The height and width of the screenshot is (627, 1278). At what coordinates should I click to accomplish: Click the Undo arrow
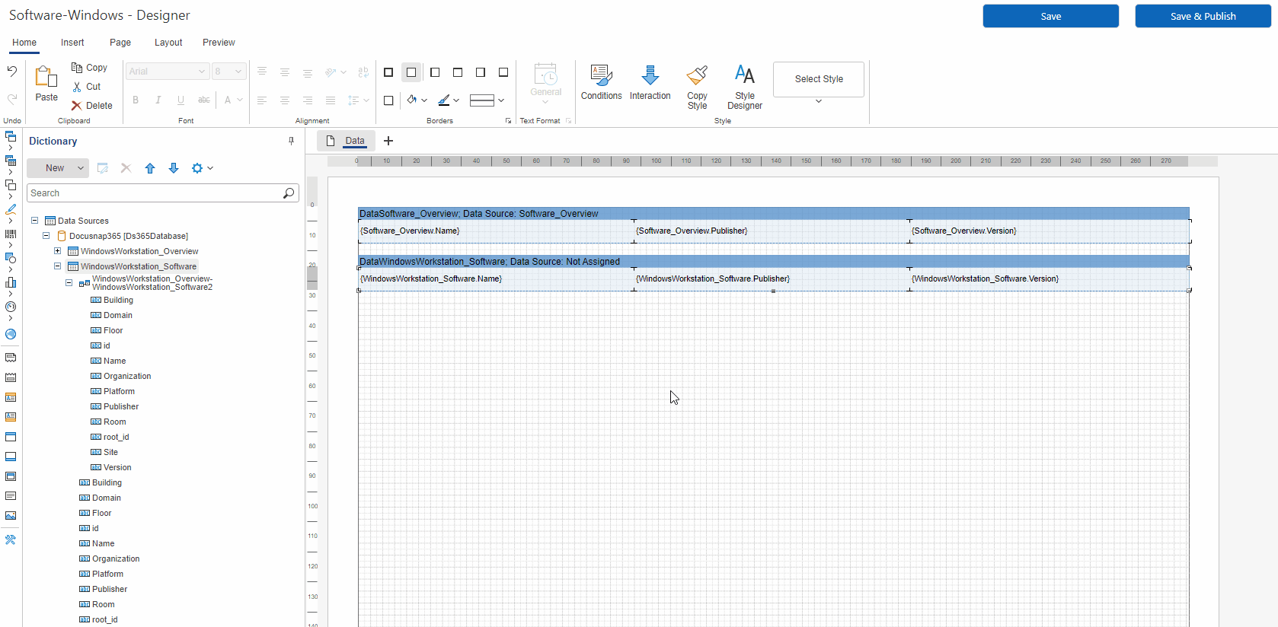click(12, 72)
